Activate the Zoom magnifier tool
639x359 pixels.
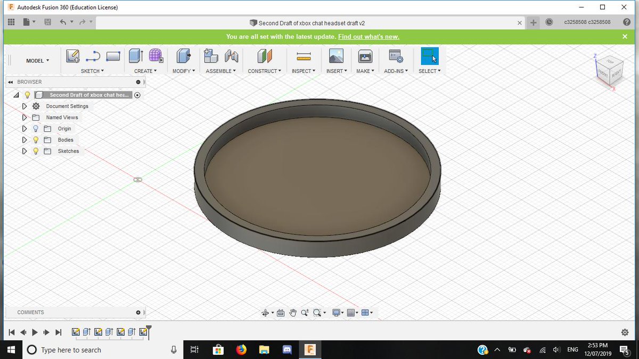(305, 313)
